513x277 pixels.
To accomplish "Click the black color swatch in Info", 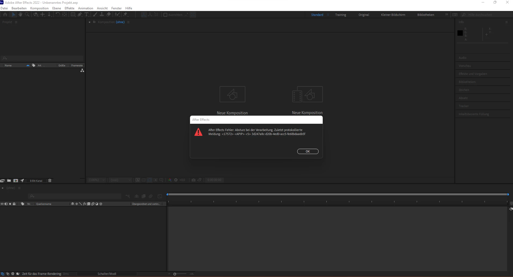I will click(x=460, y=33).
